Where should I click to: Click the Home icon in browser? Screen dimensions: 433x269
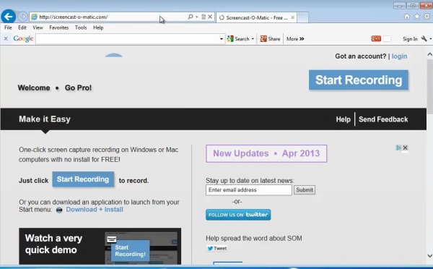(407, 17)
